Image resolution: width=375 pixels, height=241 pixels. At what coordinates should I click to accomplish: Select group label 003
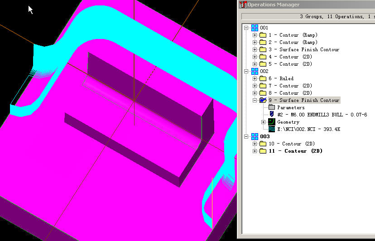[265, 136]
